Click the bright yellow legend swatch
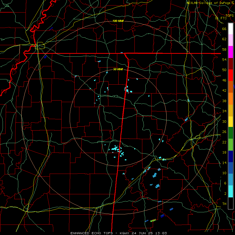 pos(231,121)
